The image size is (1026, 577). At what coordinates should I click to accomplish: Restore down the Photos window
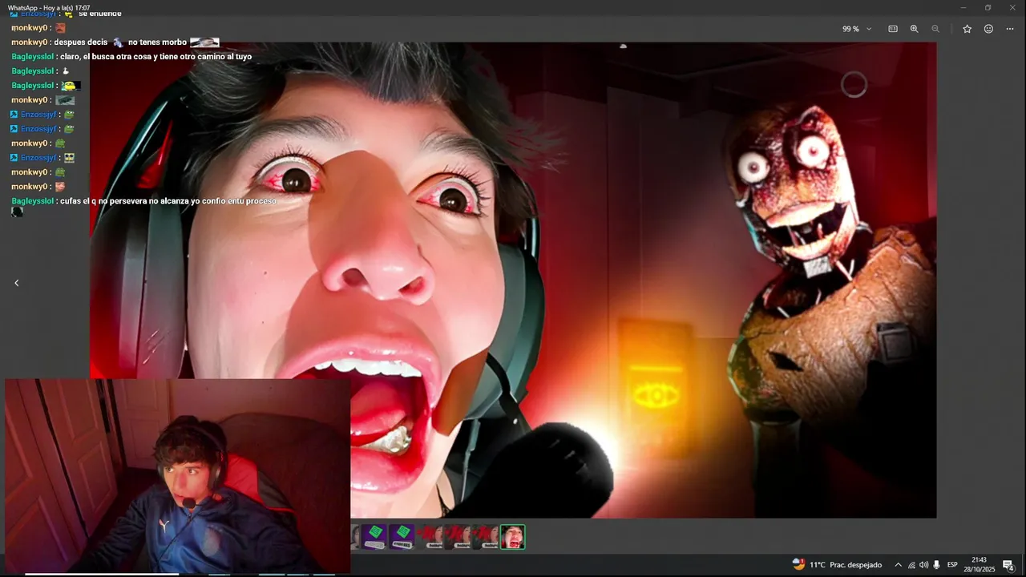988,7
